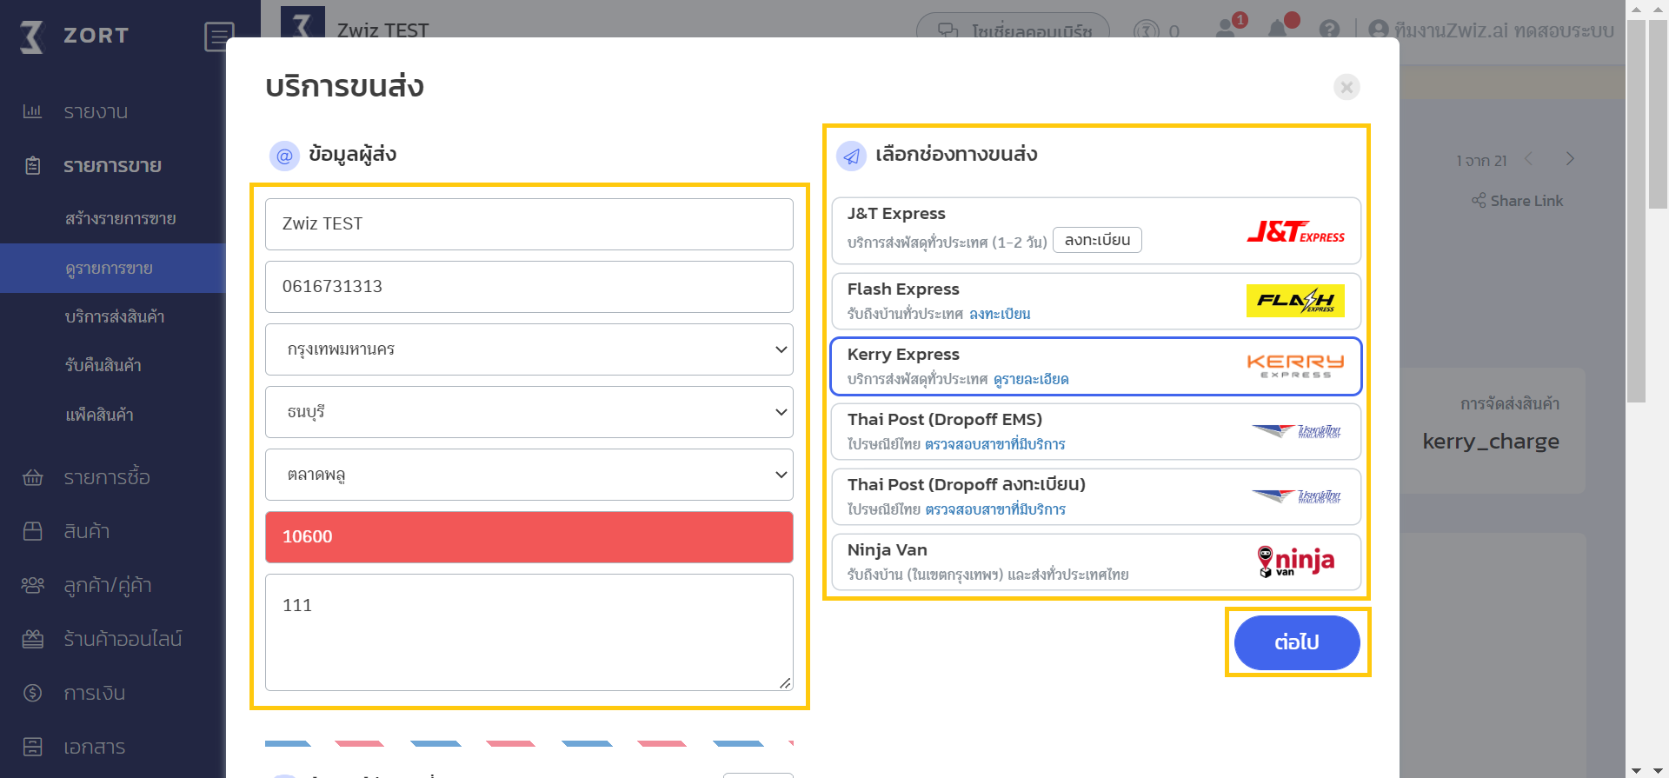Click the J&T ลงทะเบียน register button

[1097, 240]
